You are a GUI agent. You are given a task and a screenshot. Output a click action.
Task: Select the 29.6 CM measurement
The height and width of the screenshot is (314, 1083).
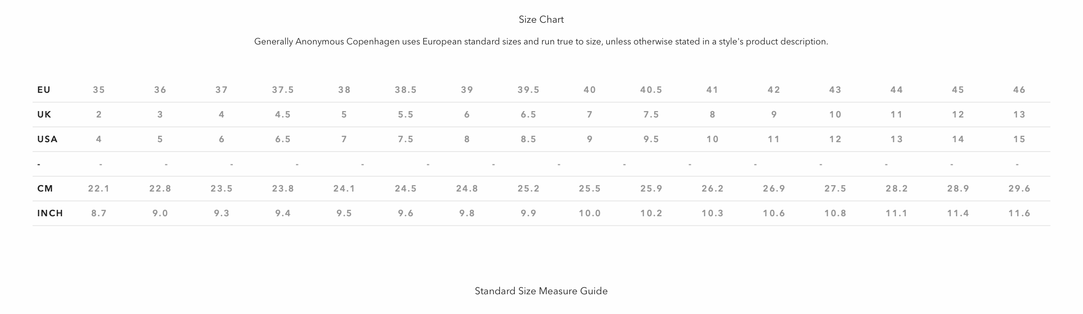point(1019,189)
